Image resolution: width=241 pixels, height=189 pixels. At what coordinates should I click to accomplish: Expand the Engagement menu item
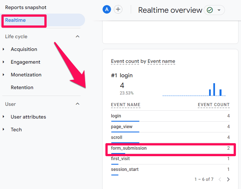coord(25,62)
